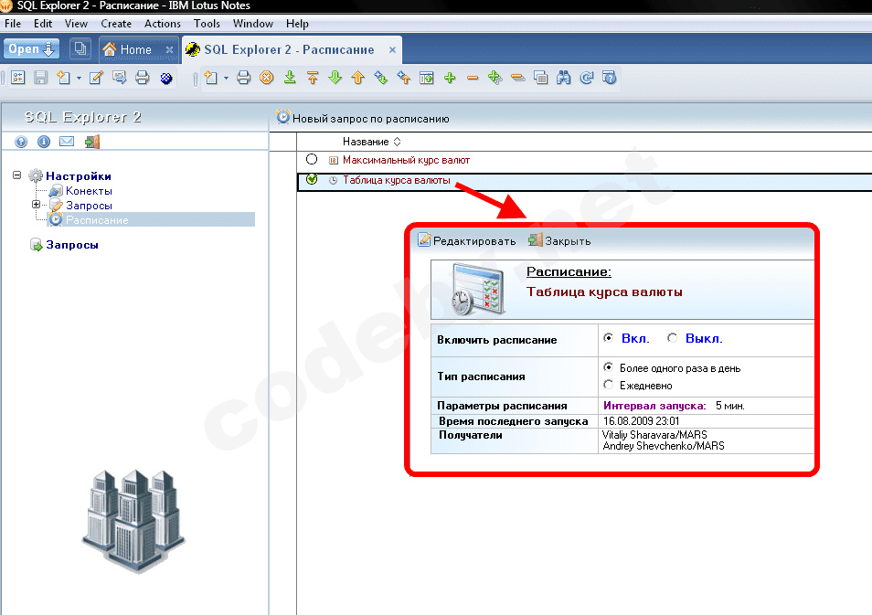872x615 pixels.
Task: Collapse the Настройки tree node
Action: [x=16, y=175]
